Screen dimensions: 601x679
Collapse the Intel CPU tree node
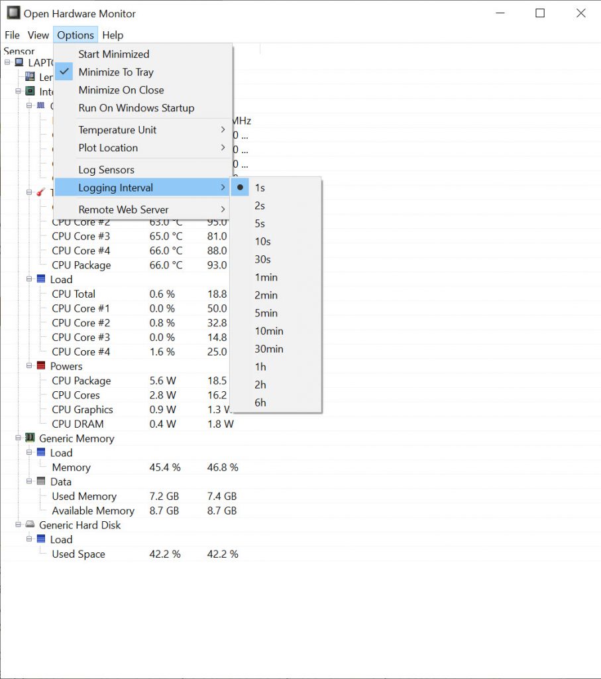pyautogui.click(x=18, y=91)
